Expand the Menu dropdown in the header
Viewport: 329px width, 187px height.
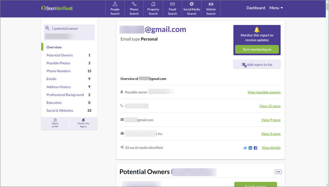[276, 8]
